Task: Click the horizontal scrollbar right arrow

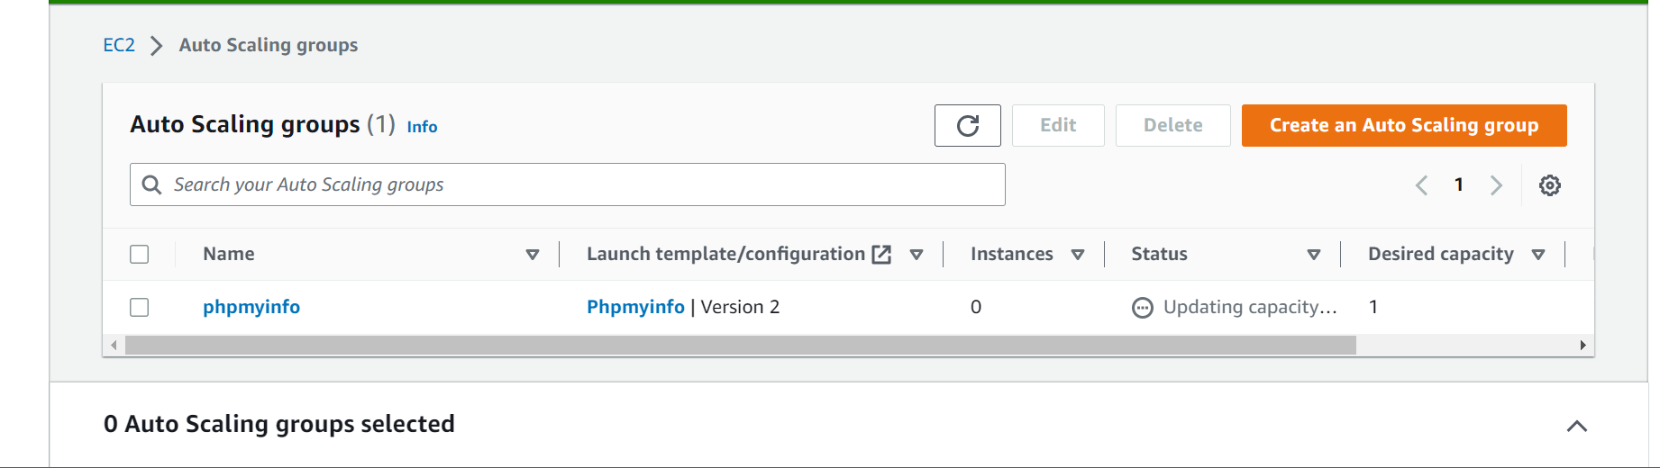Action: pyautogui.click(x=1582, y=346)
